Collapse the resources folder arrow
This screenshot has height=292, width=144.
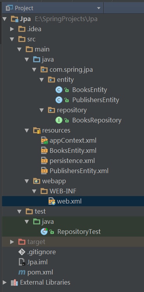click(27, 130)
